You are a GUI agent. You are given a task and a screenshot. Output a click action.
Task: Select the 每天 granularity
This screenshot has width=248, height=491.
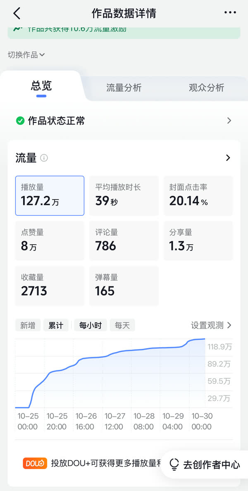point(122,325)
